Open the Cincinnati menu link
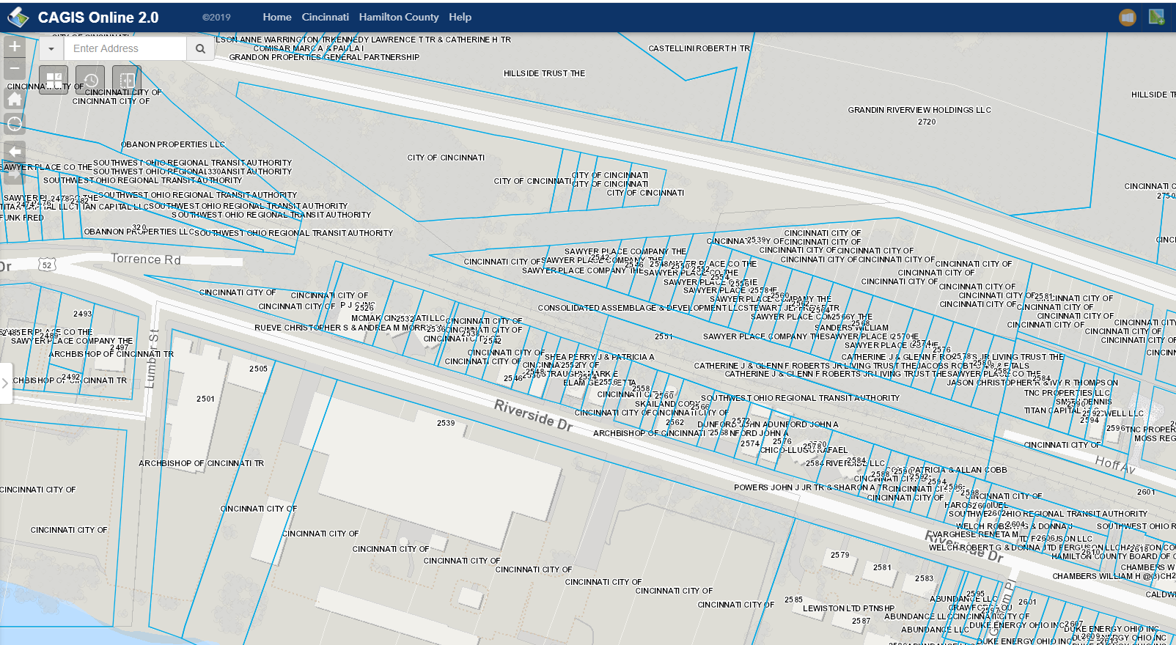This screenshot has width=1176, height=645. click(326, 17)
